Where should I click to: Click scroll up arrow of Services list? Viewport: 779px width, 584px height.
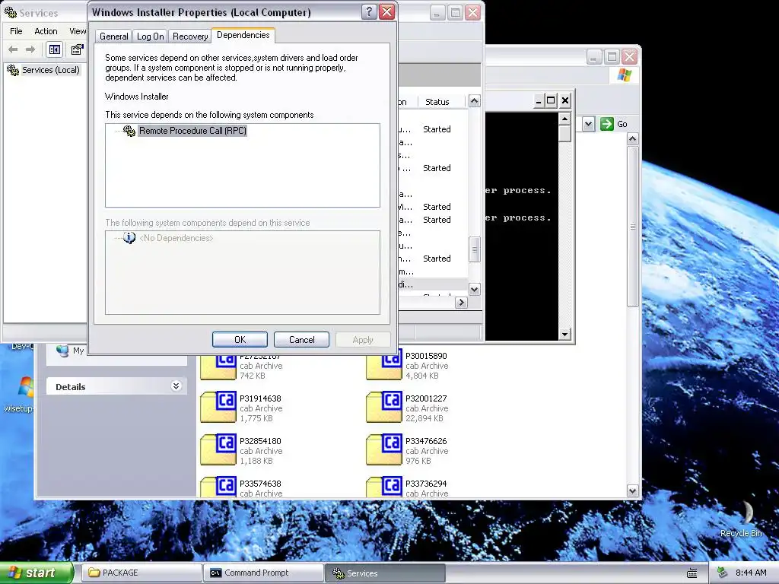coord(475,101)
